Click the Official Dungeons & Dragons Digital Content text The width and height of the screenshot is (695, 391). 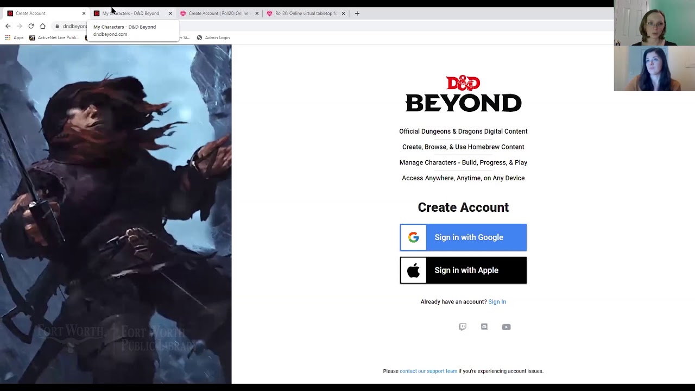point(463,131)
